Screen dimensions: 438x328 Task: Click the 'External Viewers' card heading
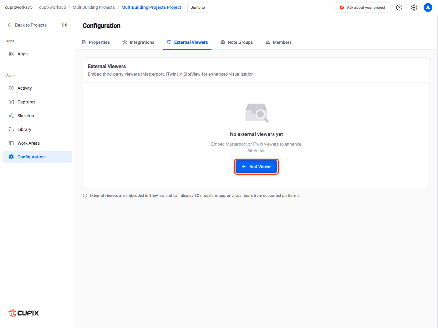click(107, 66)
